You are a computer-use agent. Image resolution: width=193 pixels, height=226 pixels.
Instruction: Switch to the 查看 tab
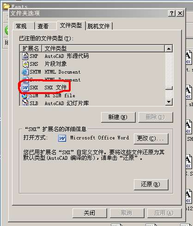click(44, 26)
